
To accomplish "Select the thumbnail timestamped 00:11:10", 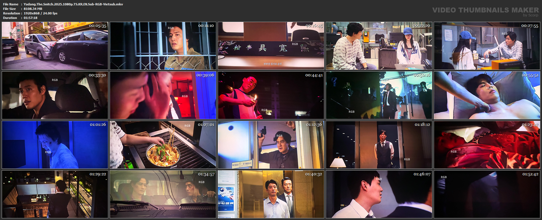I will coord(163,46).
